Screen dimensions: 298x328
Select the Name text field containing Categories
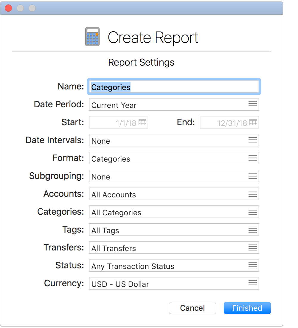tap(174, 86)
